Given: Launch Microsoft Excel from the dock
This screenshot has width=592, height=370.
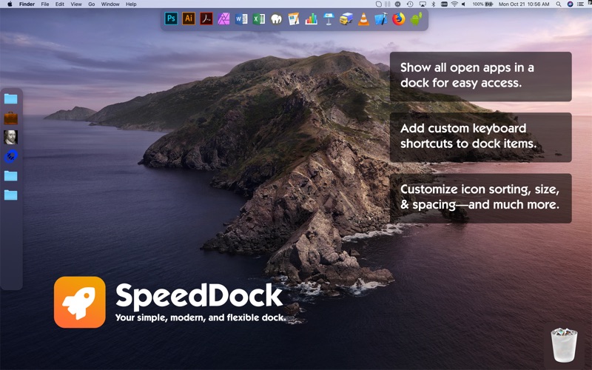Looking at the screenshot, I should [x=258, y=19].
